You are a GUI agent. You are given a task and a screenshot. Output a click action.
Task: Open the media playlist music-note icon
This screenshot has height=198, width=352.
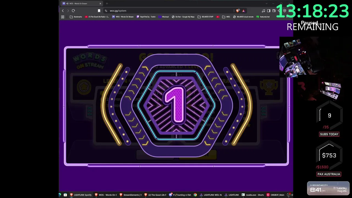pos(263,11)
